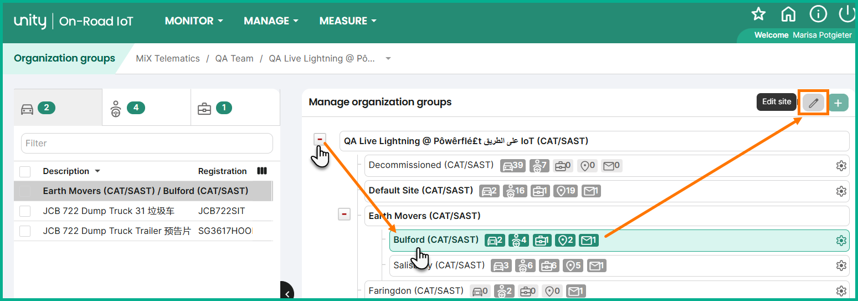Open the favourites star icon
Image resolution: width=858 pixels, height=301 pixels.
pos(758,14)
